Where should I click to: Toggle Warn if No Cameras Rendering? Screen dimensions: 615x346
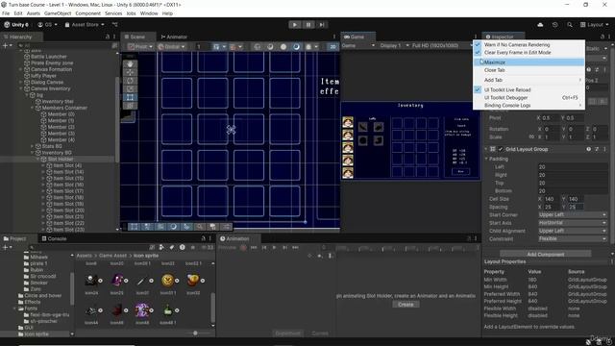click(529, 45)
